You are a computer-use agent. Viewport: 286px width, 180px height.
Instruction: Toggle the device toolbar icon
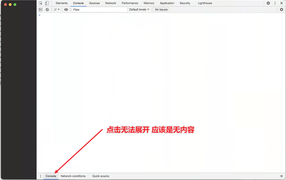pyautogui.click(x=47, y=3)
